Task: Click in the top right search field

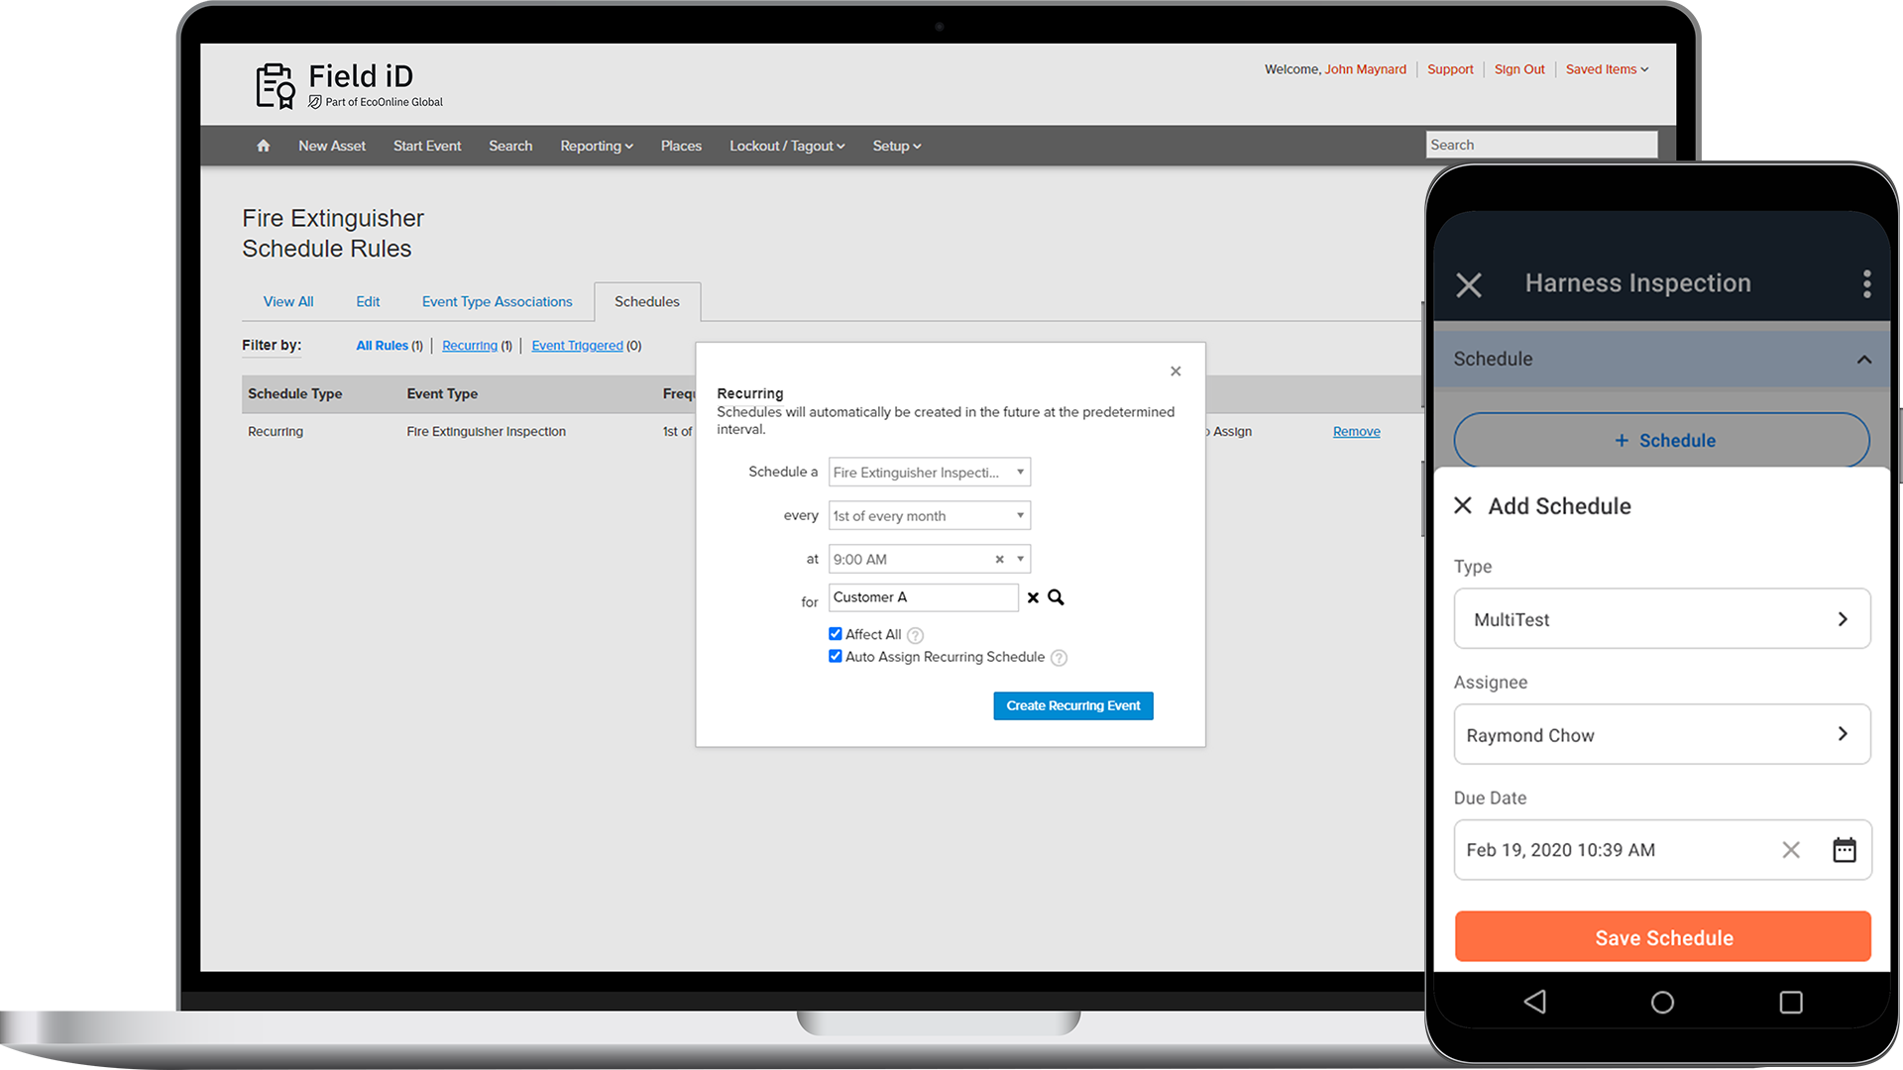Action: (x=1541, y=144)
